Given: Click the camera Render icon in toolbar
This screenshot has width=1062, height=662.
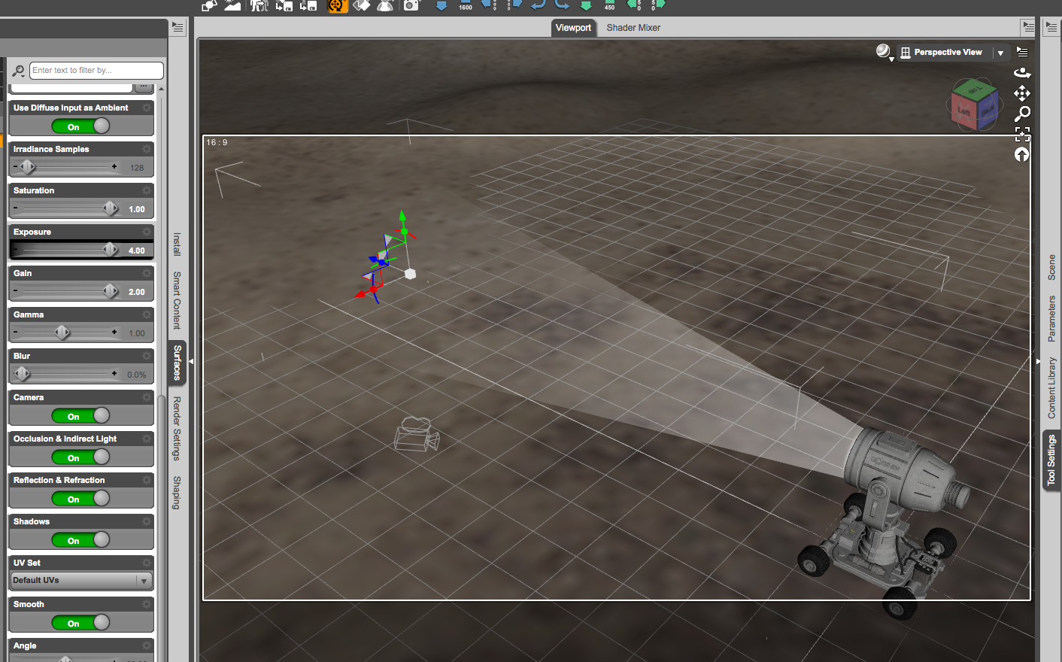Looking at the screenshot, I should (411, 5).
